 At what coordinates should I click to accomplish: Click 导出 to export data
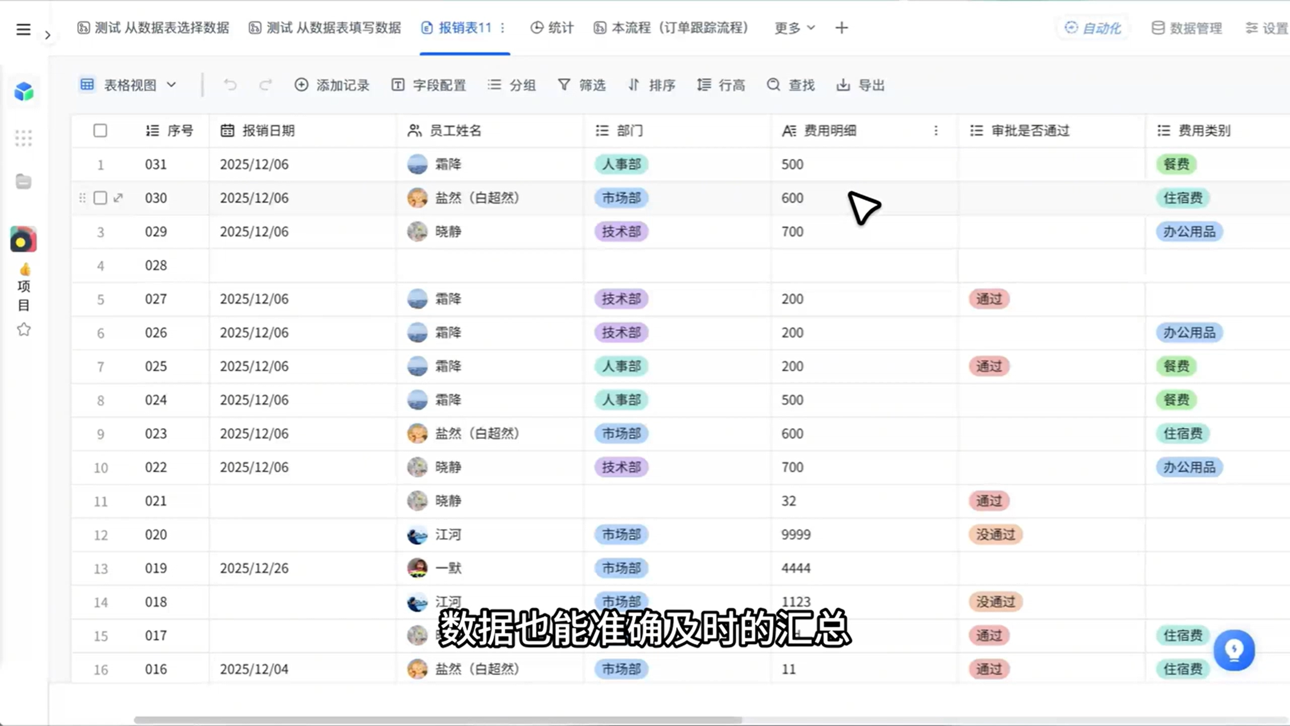[861, 85]
